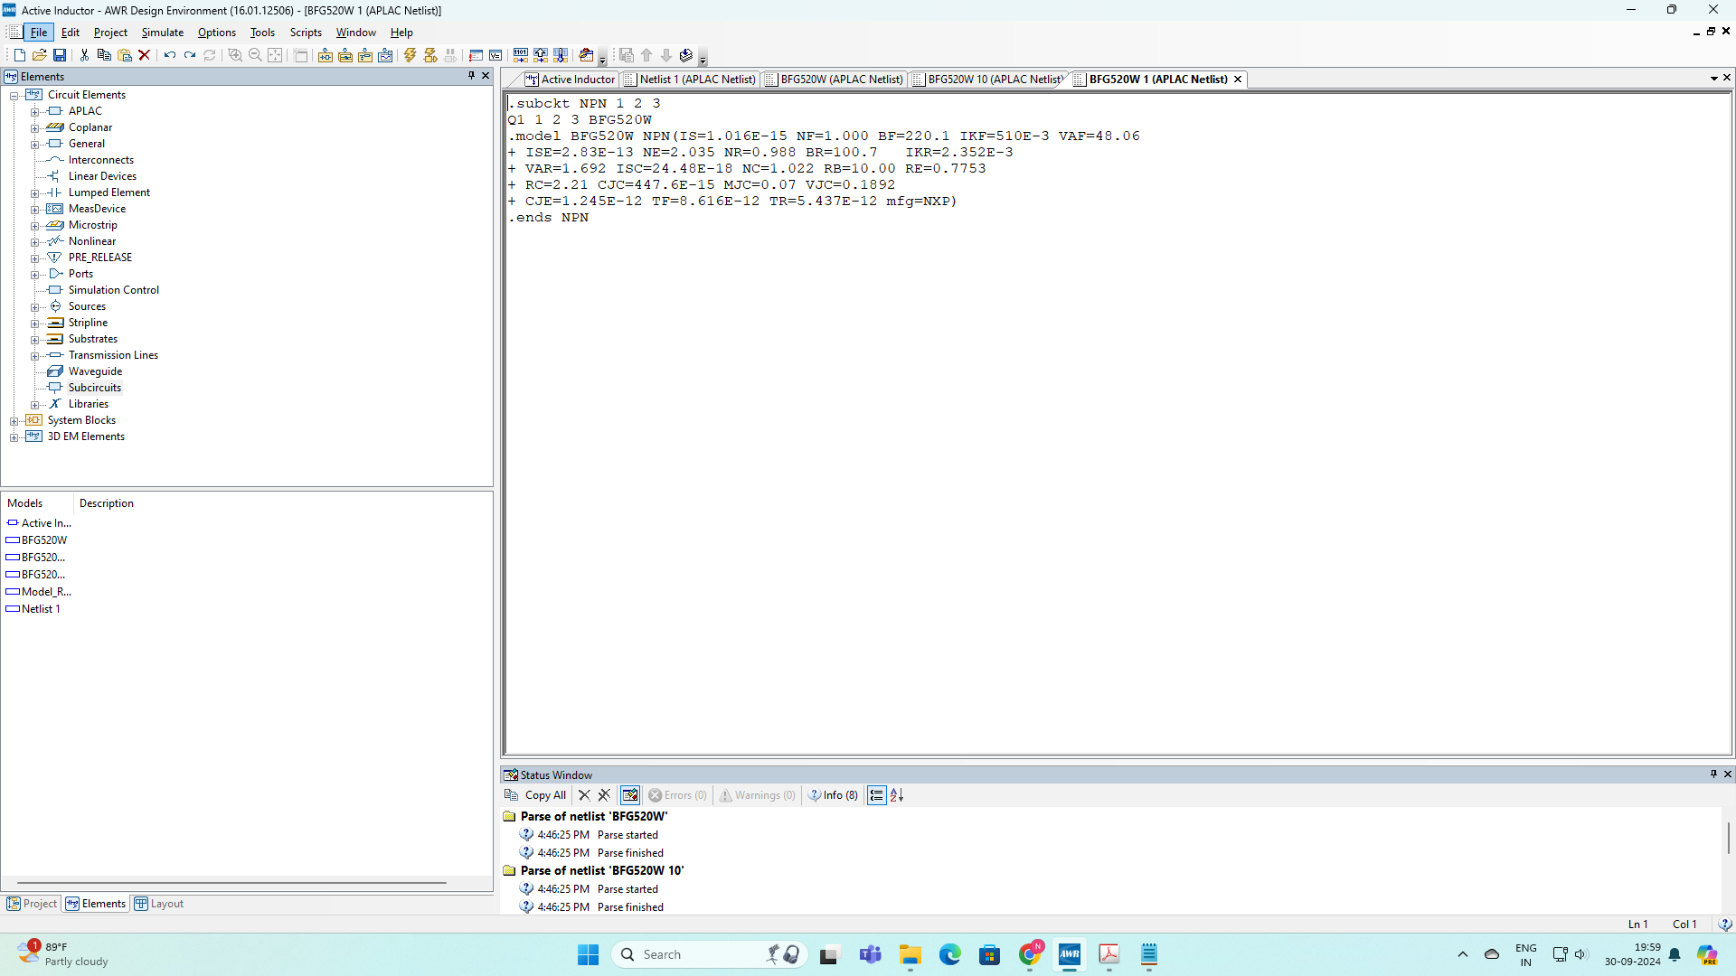Click the View All fit icon
The height and width of the screenshot is (976, 1736).
click(x=275, y=55)
